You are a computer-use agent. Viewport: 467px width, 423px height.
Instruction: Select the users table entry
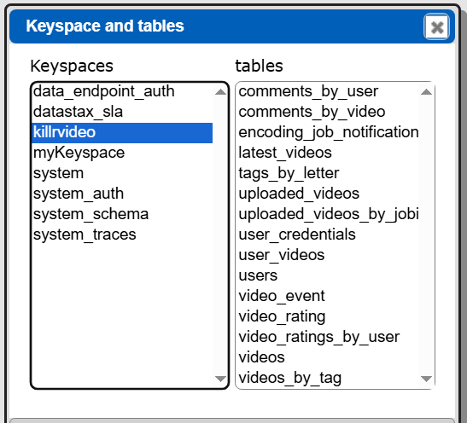328,275
